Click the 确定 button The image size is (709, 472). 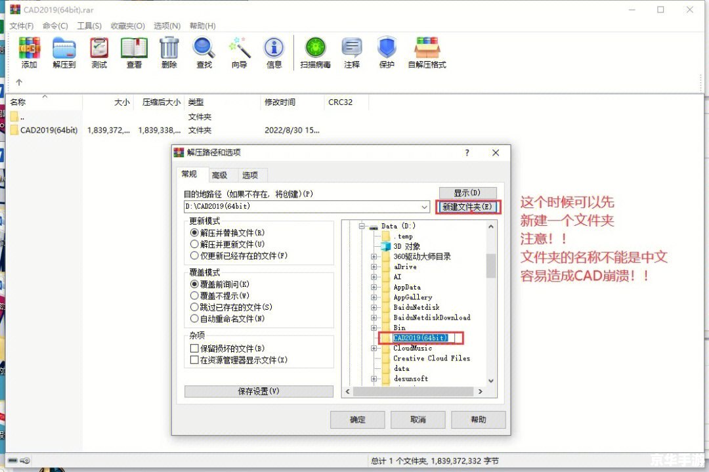(357, 419)
